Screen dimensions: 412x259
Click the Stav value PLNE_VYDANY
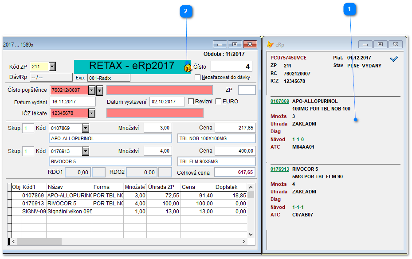(364, 66)
